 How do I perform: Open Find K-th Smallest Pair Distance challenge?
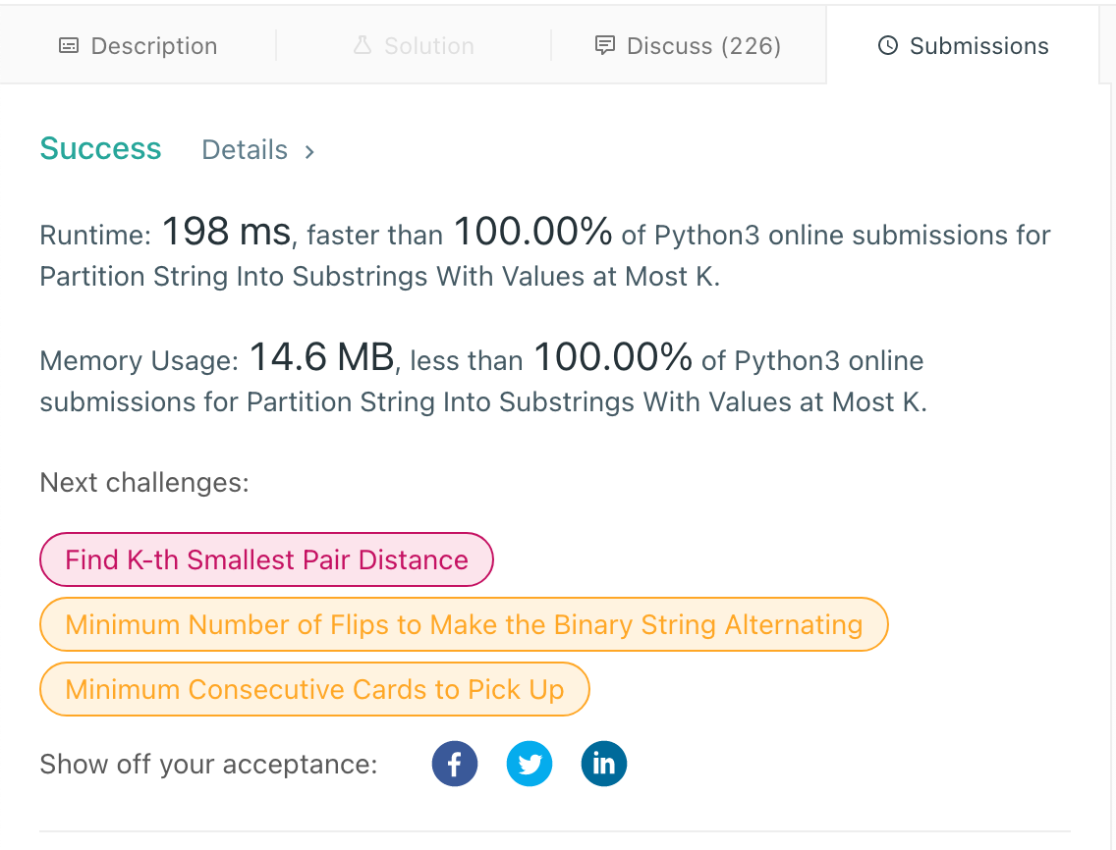[x=266, y=559]
